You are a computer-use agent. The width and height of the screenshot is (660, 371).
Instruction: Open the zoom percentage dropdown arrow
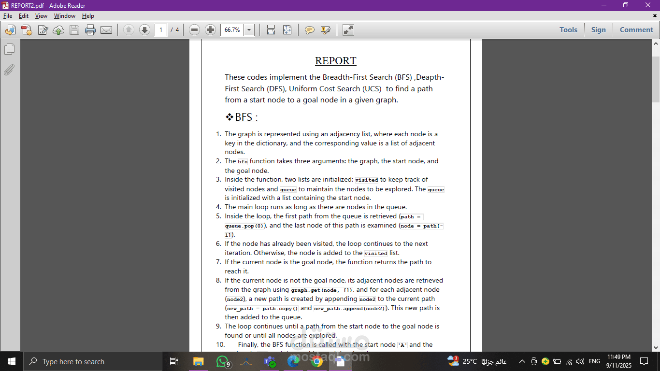coord(249,30)
